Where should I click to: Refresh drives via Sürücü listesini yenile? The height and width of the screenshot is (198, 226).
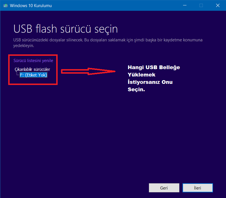click(33, 61)
